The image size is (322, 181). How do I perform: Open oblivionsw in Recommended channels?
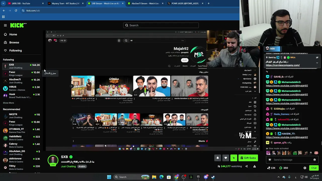pos(21,160)
